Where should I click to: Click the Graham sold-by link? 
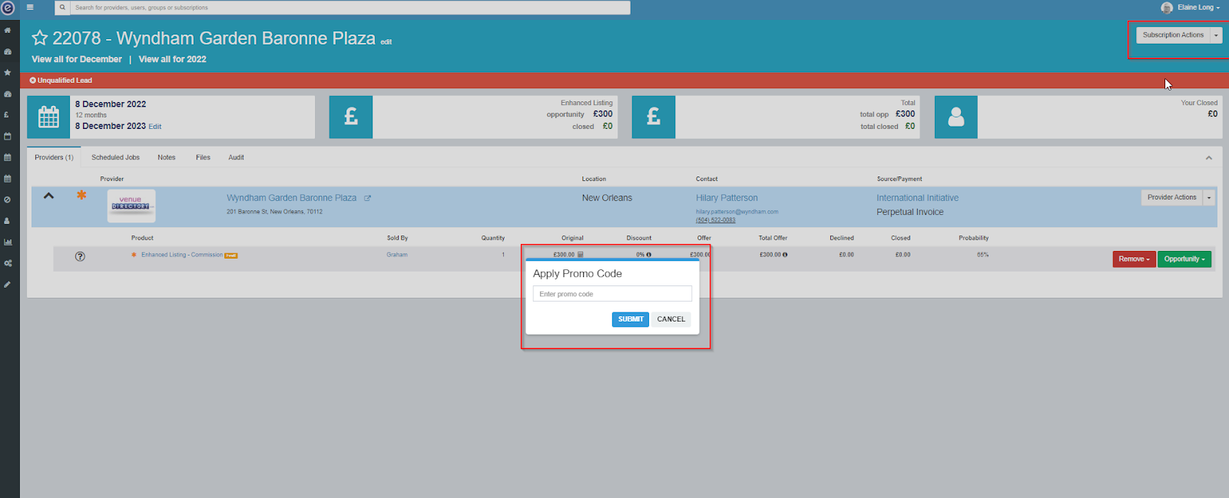[x=397, y=255]
